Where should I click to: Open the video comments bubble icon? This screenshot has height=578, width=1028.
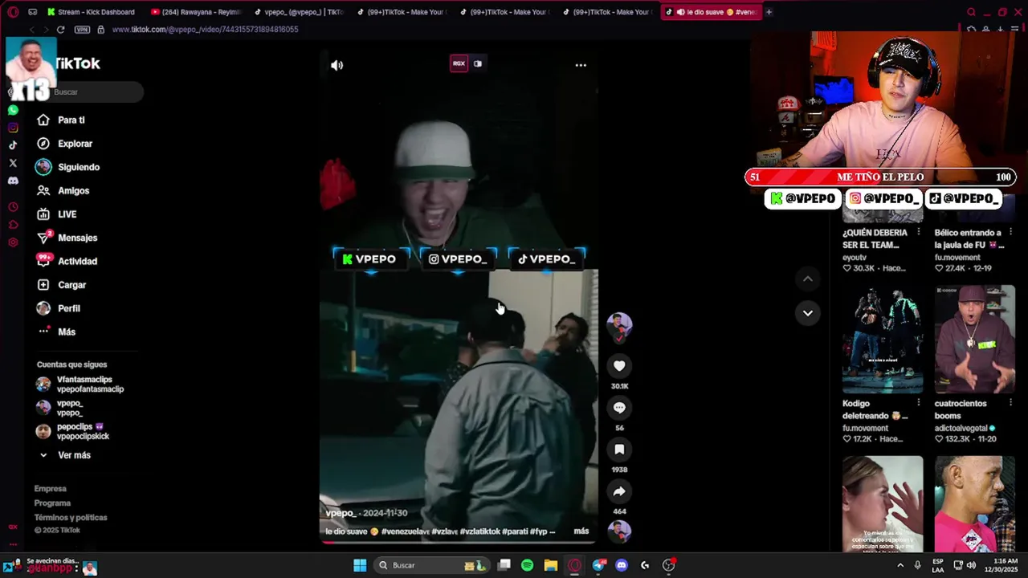[x=619, y=408]
